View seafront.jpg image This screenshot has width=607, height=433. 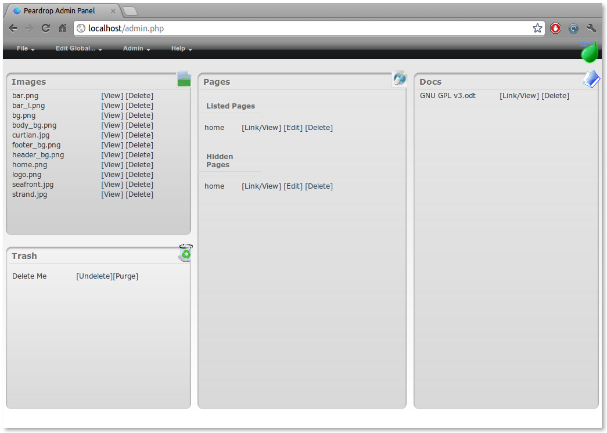(x=112, y=184)
